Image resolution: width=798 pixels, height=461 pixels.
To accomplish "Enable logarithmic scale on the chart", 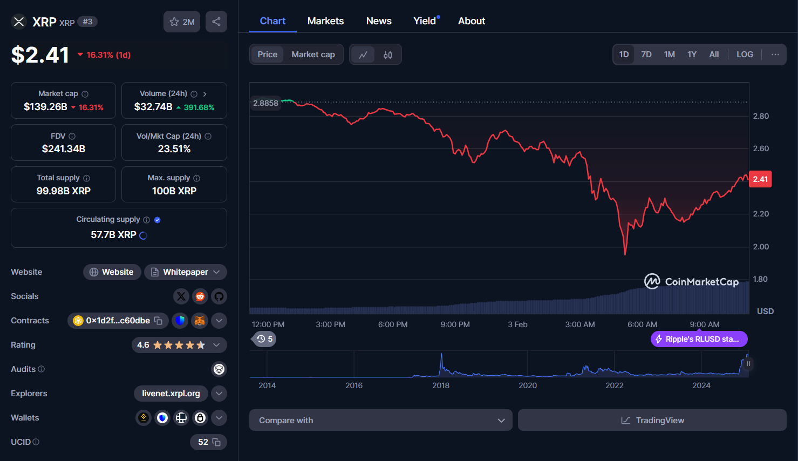I will pyautogui.click(x=745, y=54).
